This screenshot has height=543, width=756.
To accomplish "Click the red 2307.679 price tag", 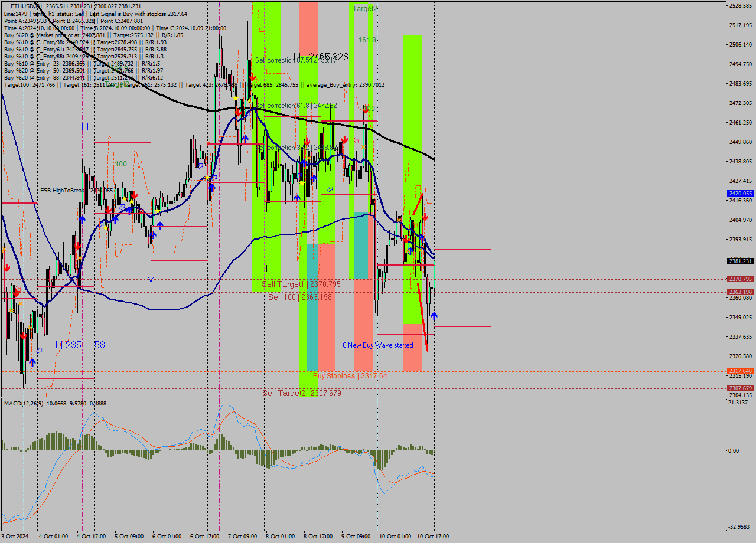I will pos(741,388).
